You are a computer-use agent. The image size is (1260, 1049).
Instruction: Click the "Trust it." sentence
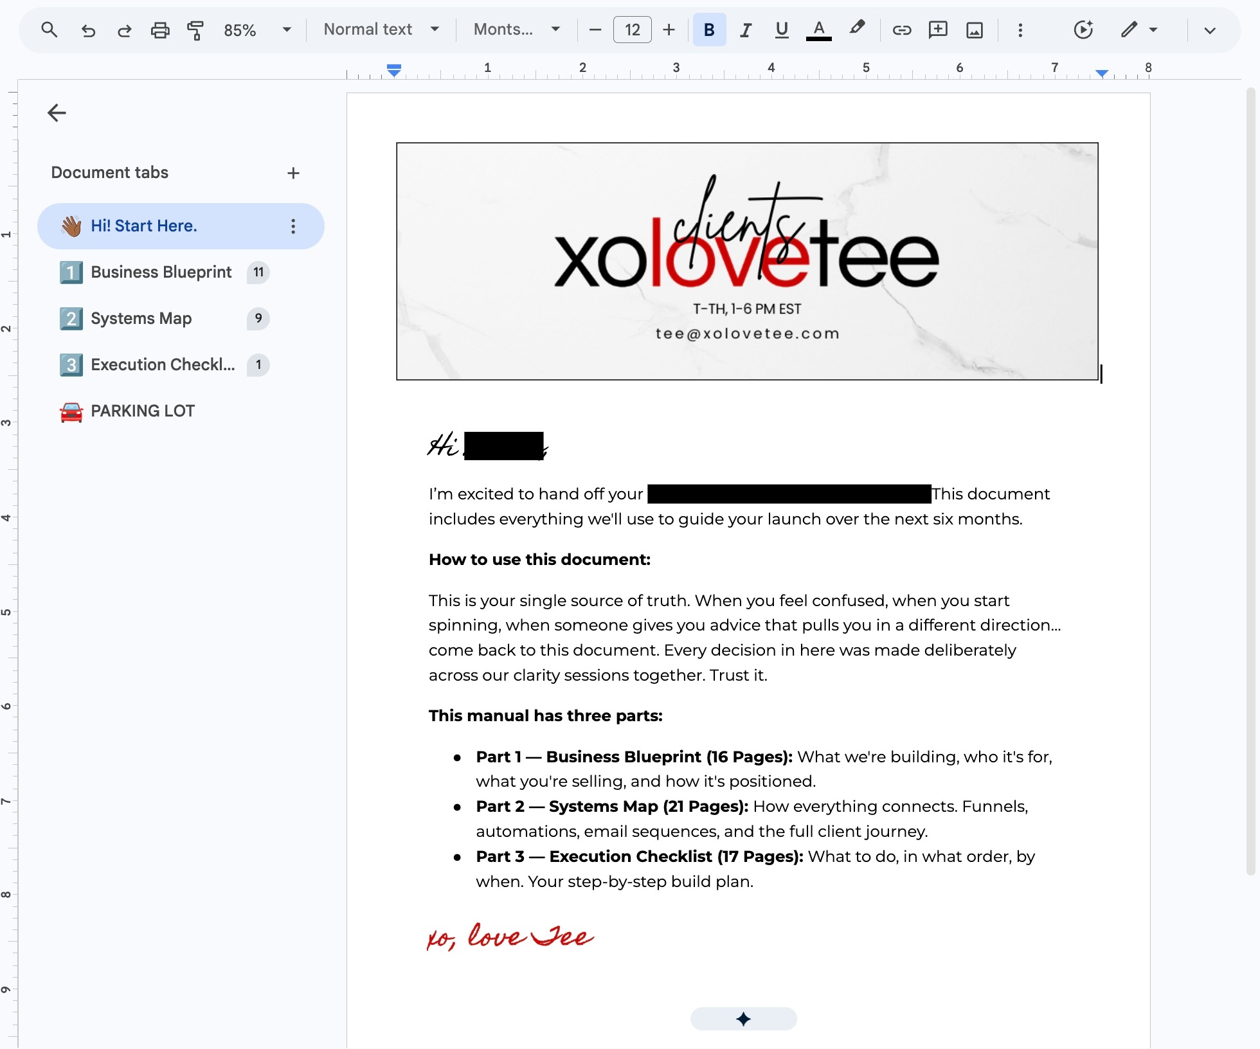click(x=739, y=676)
